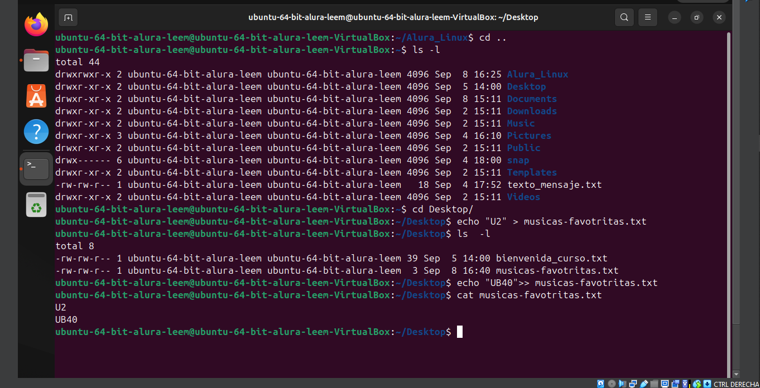Click the Public directory name
The height and width of the screenshot is (388, 760).
[523, 148]
